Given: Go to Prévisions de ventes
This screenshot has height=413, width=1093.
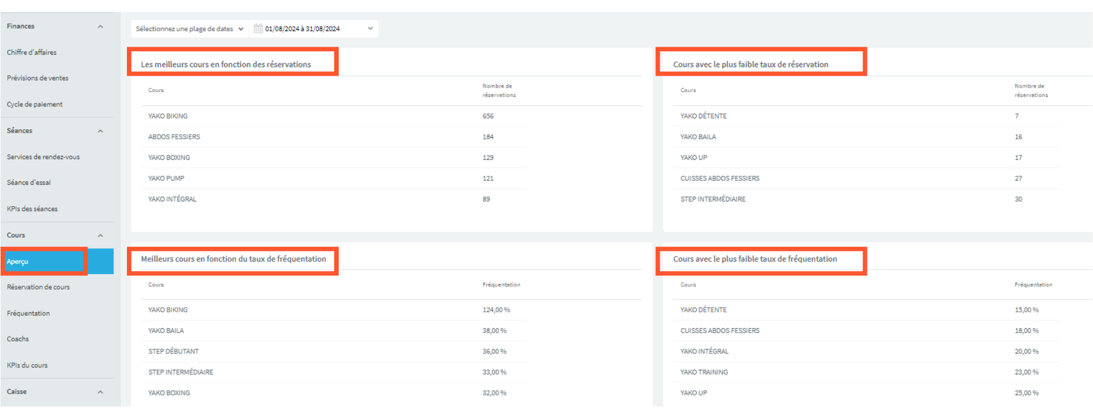Looking at the screenshot, I should coord(38,79).
